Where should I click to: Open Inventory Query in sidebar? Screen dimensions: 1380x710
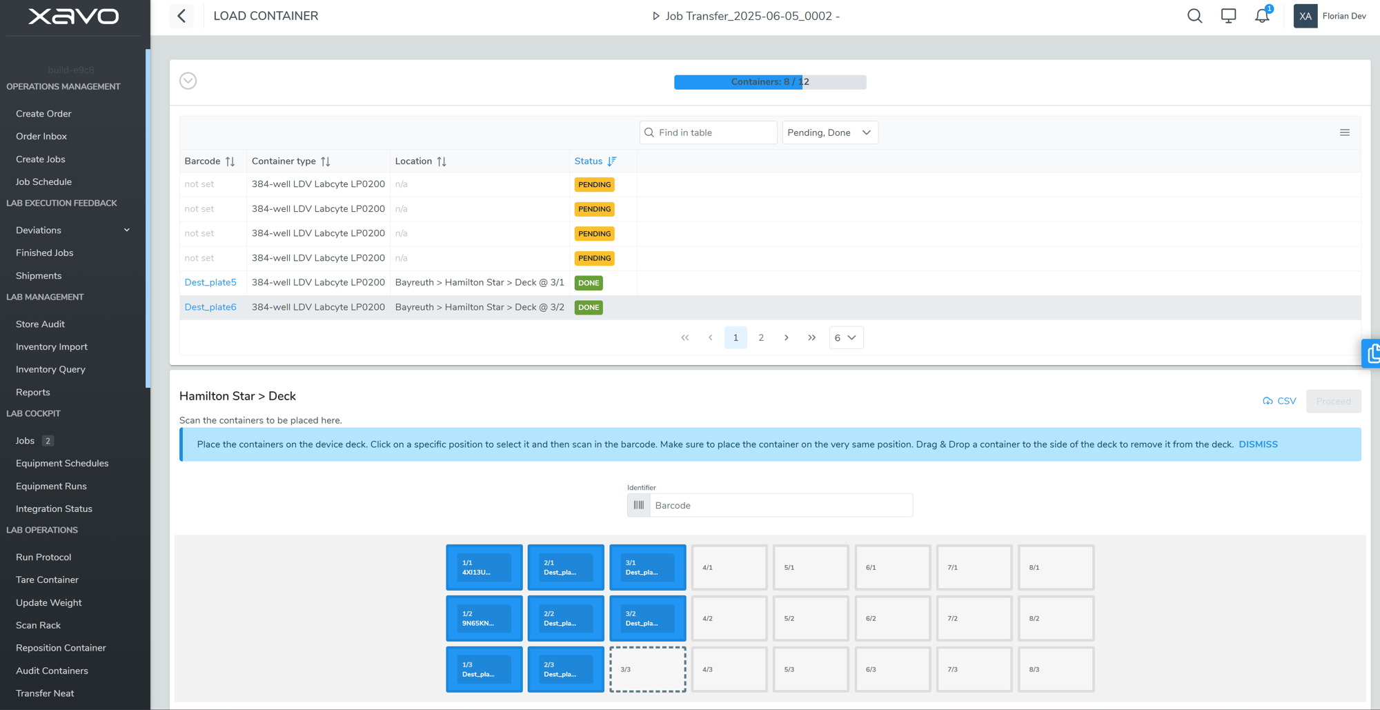(x=50, y=369)
